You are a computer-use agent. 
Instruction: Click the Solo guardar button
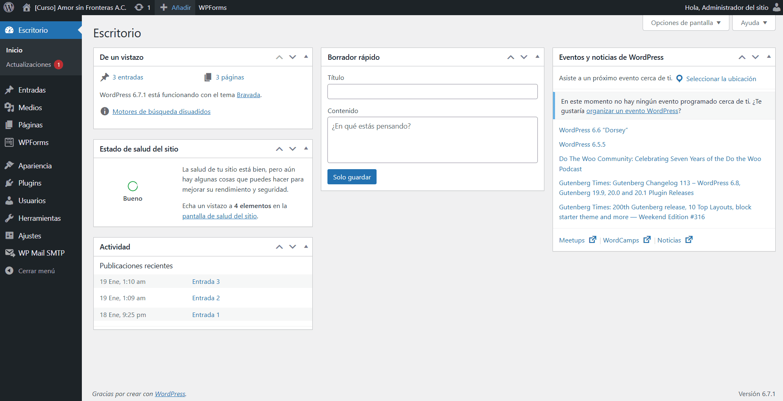[x=352, y=177]
